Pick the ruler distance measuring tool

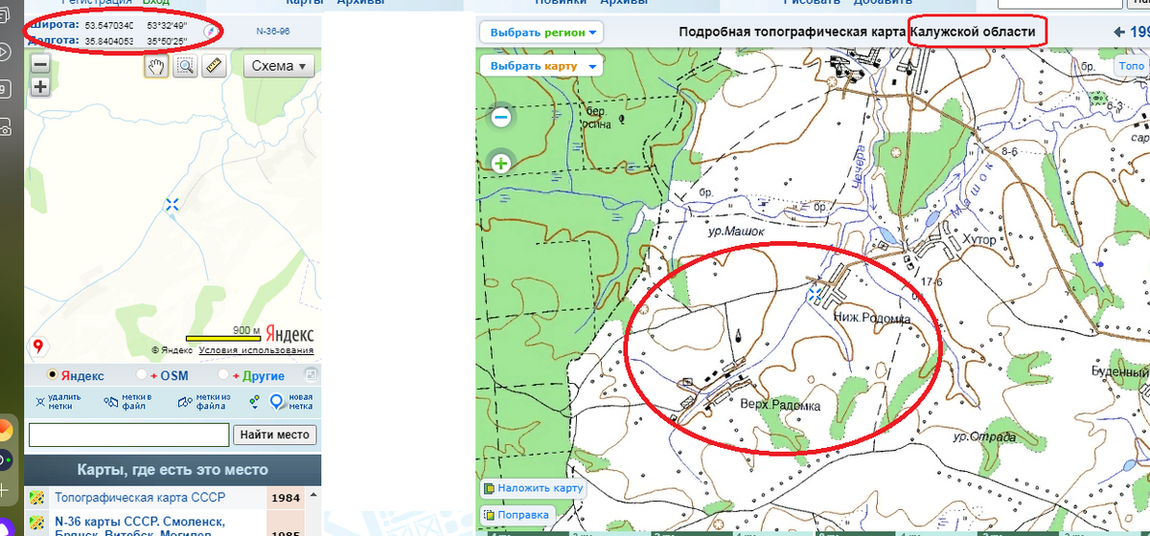point(214,66)
